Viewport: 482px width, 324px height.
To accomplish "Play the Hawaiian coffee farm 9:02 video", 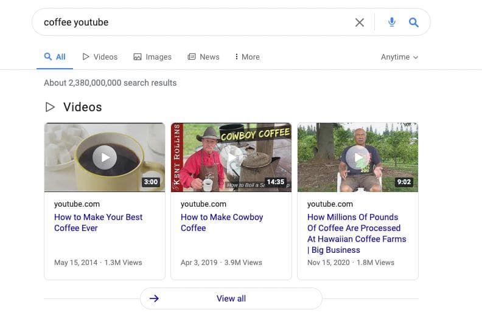I will 358,157.
